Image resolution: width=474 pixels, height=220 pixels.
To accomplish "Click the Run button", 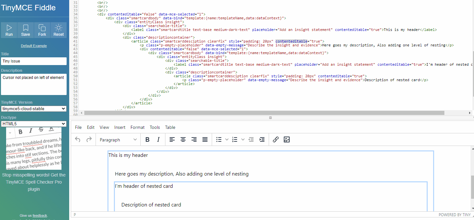I will (9, 30).
